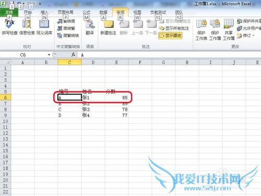Select row 15 header

click(5, 151)
